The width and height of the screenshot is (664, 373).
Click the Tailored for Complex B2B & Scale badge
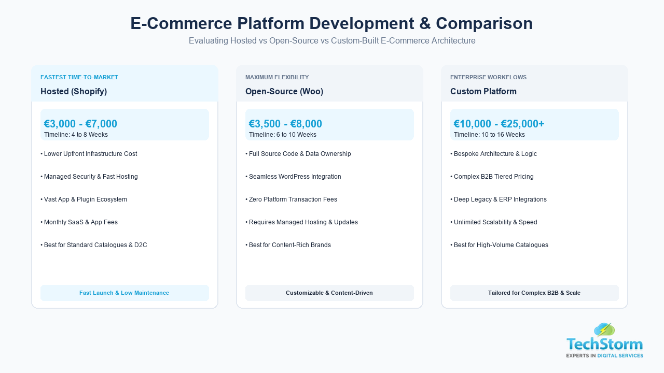pos(534,293)
